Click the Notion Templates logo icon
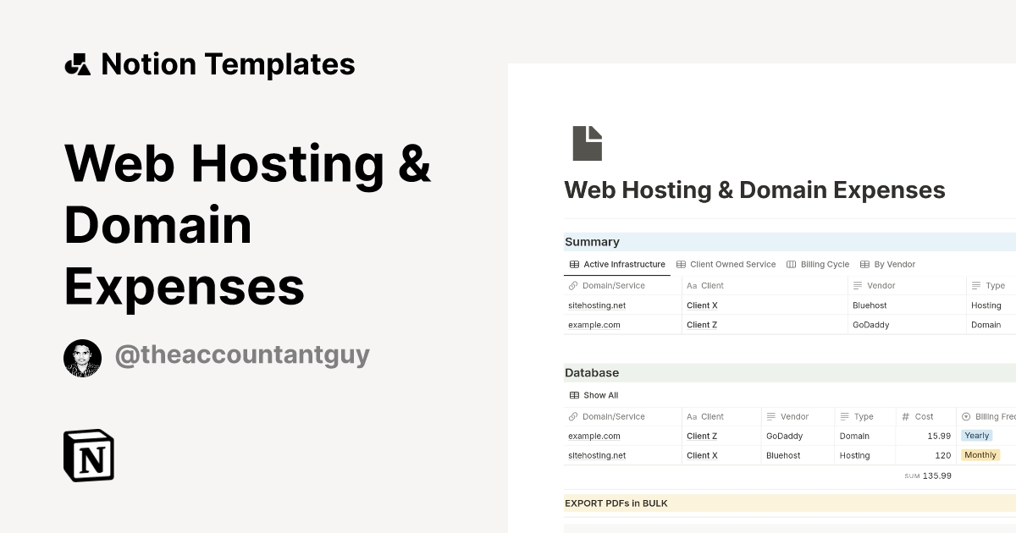 (x=78, y=63)
